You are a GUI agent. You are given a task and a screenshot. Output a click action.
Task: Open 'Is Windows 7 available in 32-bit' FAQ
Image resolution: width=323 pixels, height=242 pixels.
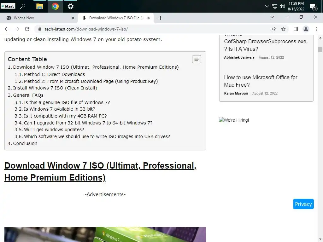click(60, 109)
